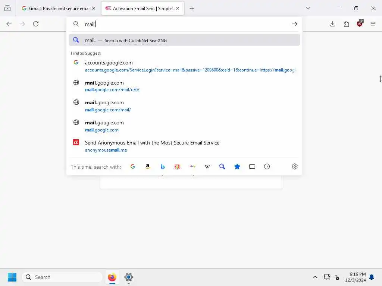Screen dimensions: 382x286
Task: Search this time with CollabNet SearXNG magnifier
Action: (222, 166)
